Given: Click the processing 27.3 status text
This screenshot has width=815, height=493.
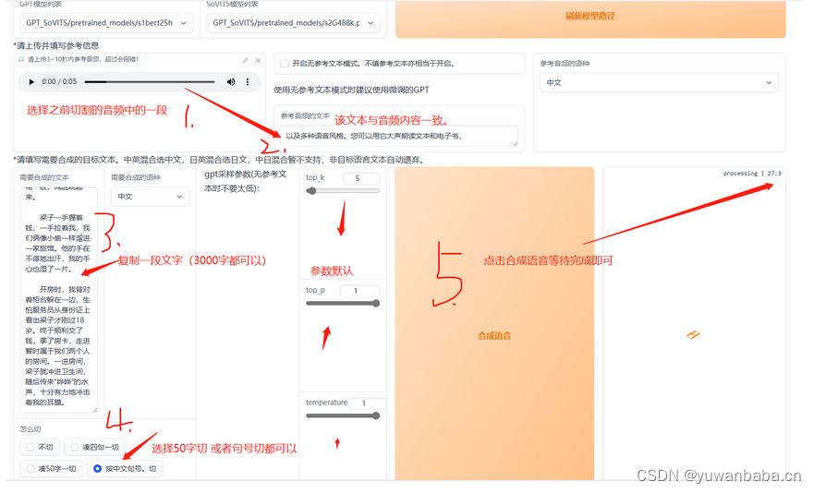Looking at the screenshot, I should coord(751,174).
